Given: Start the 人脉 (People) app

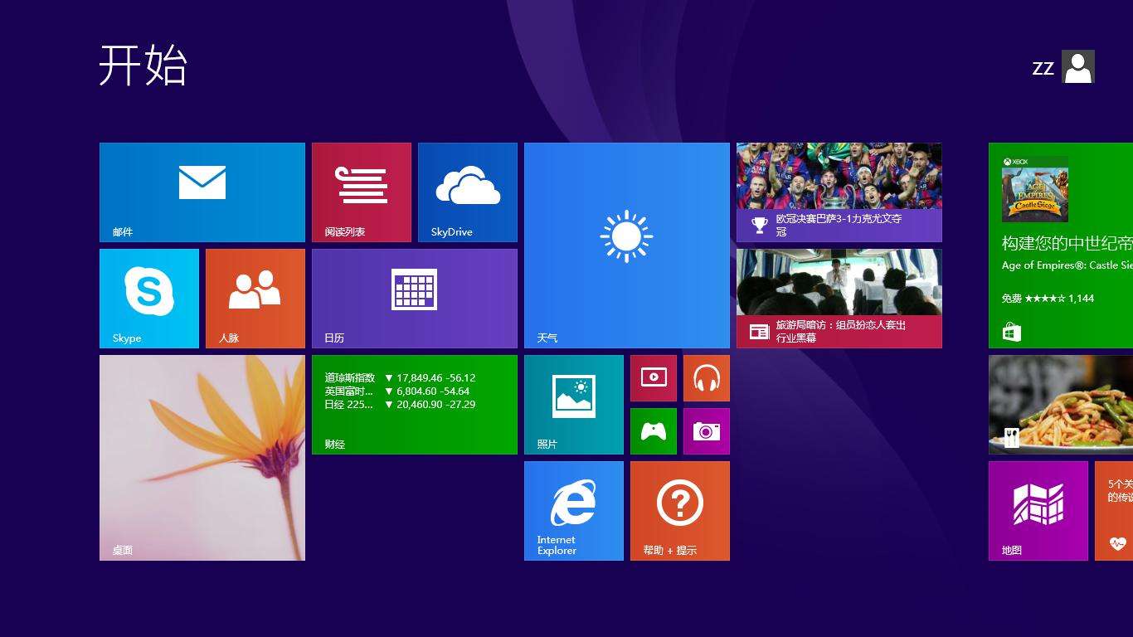Looking at the screenshot, I should [x=255, y=298].
